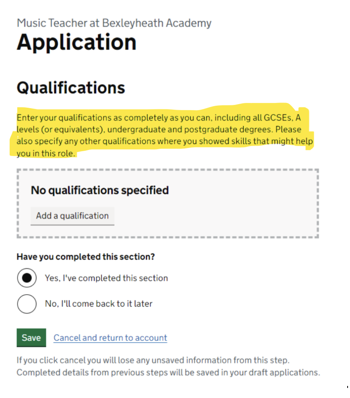Click the "Yes, I've completed this section" label text

pos(106,278)
